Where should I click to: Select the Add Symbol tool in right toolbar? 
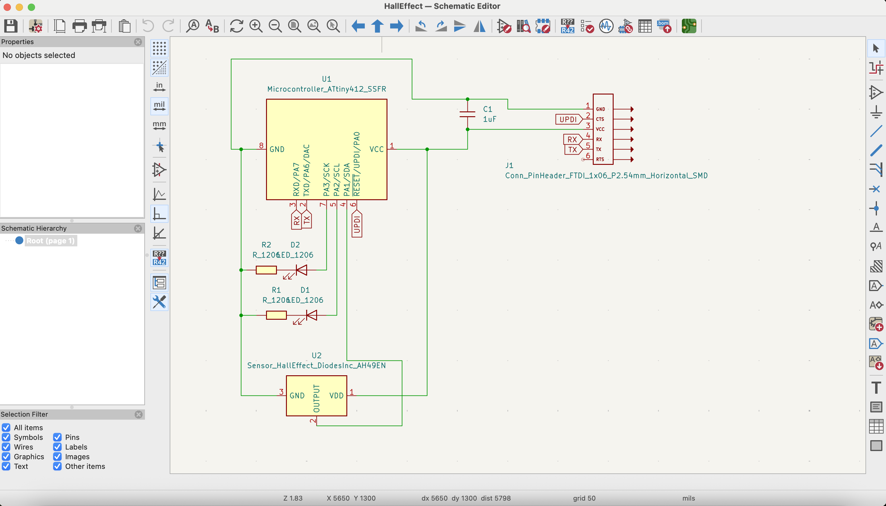pyautogui.click(x=876, y=92)
